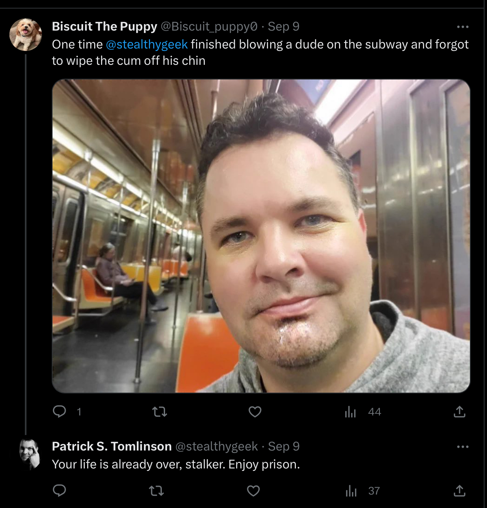This screenshot has width=487, height=508.
Task: View analytics showing 37 views
Action: point(363,491)
